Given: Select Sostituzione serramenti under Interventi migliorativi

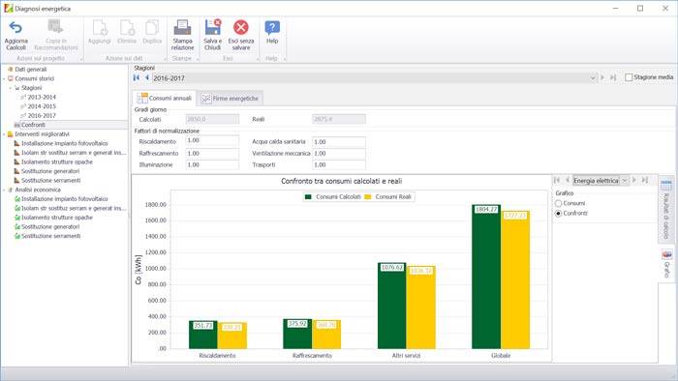Looking at the screenshot, I should (50, 181).
